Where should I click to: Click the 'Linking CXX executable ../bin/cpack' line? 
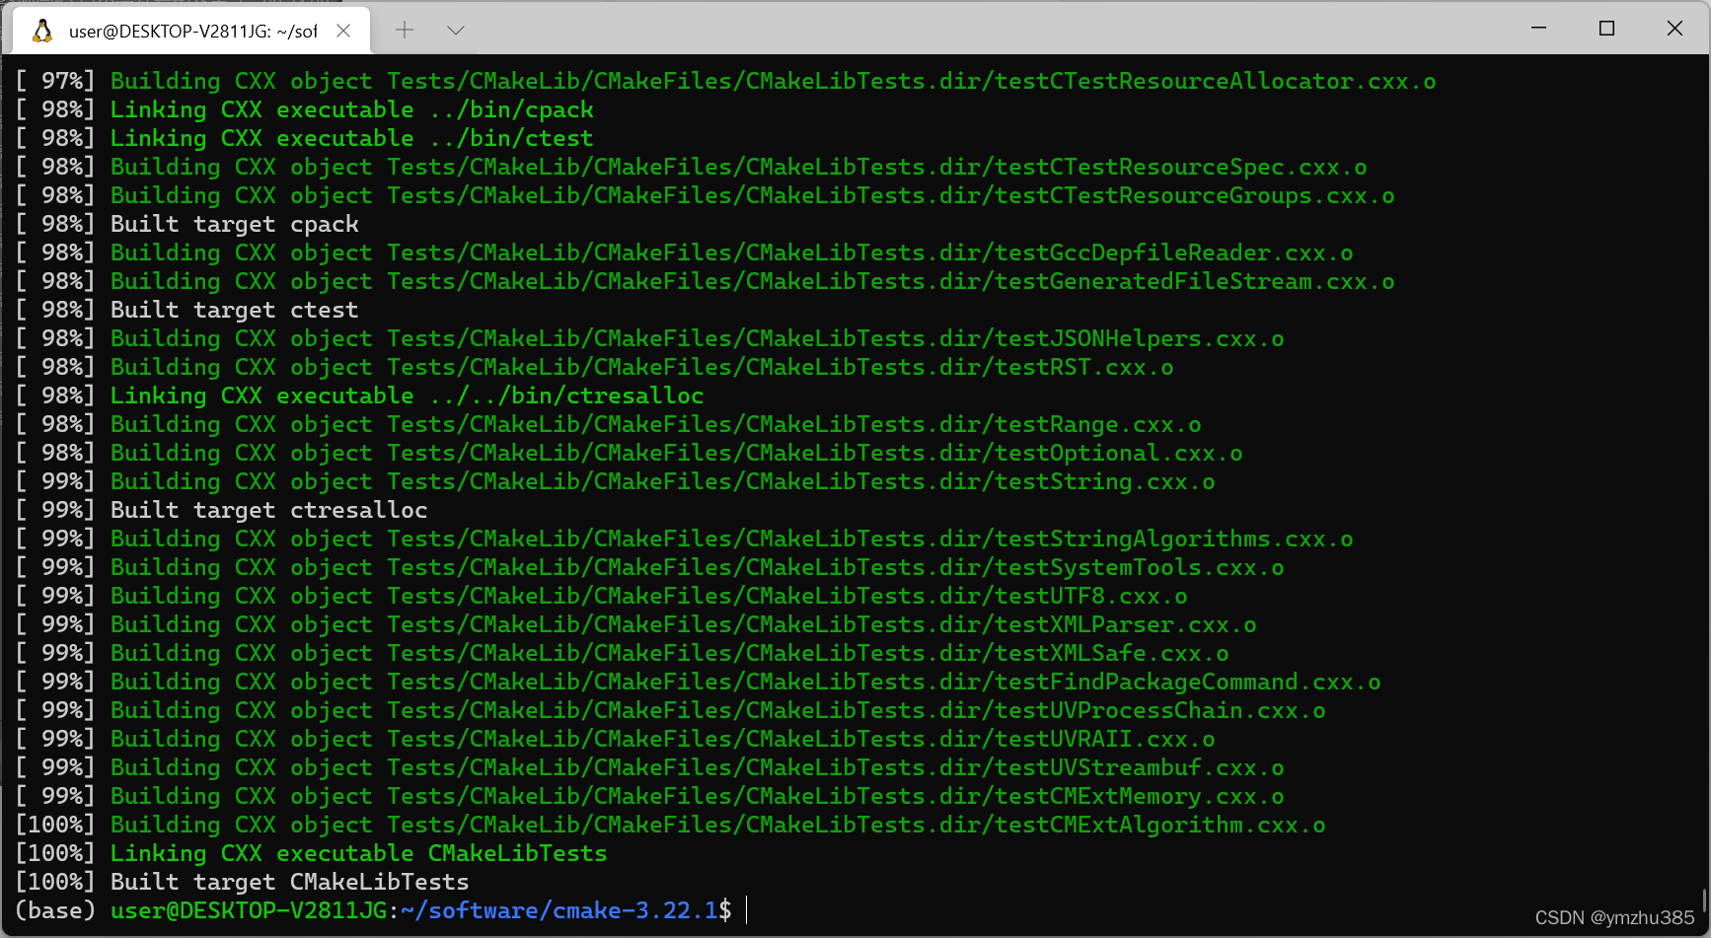click(x=305, y=109)
